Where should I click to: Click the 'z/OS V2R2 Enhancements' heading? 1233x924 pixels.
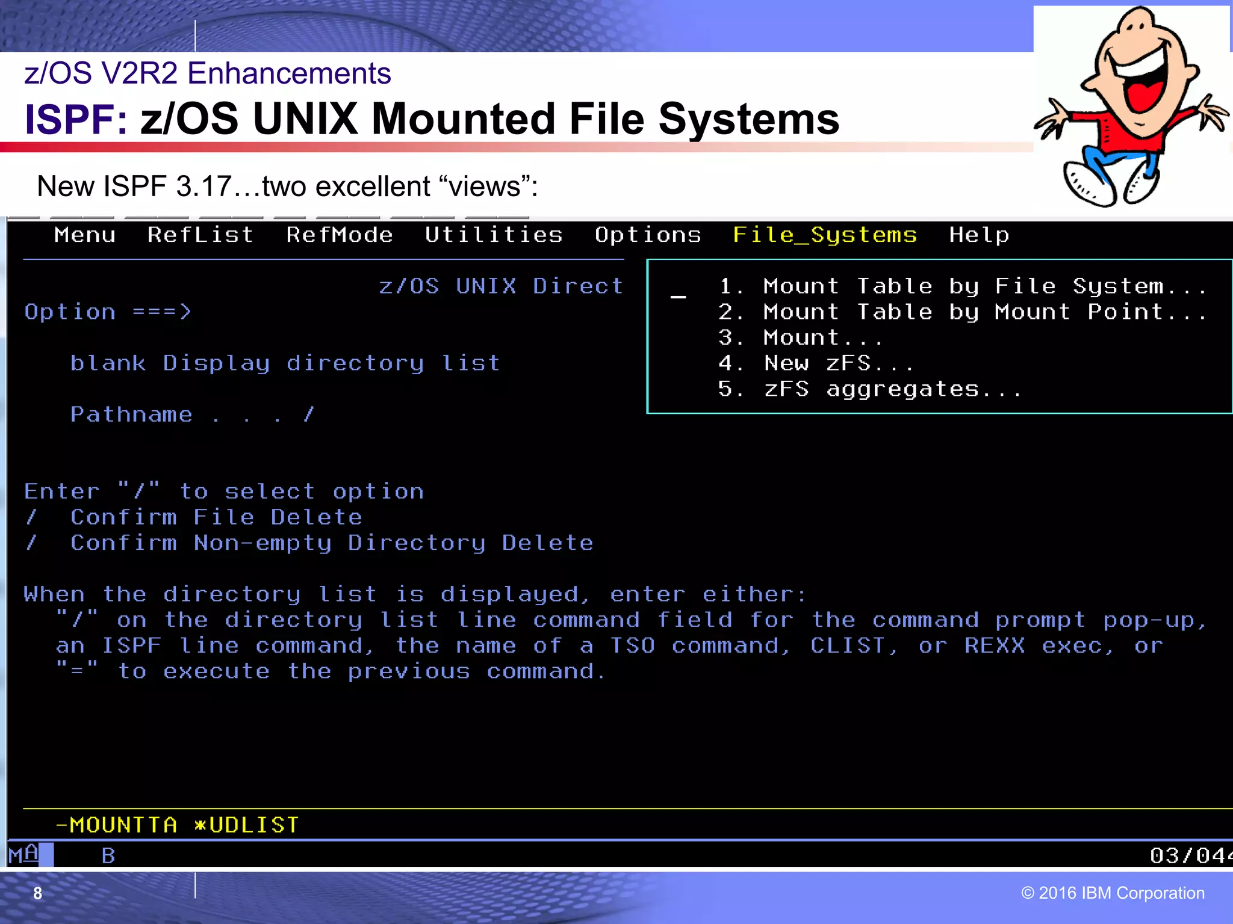tap(208, 73)
